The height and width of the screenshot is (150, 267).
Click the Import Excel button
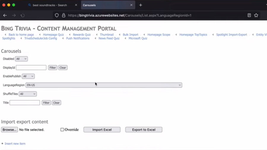102,130
